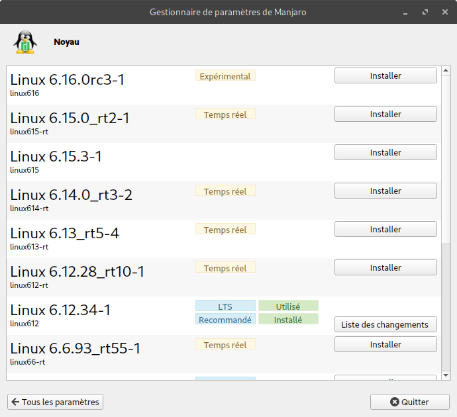This screenshot has height=417, width=457.
Task: Install Linux 6.6.93_rt55-1 kernel
Action: click(x=385, y=344)
